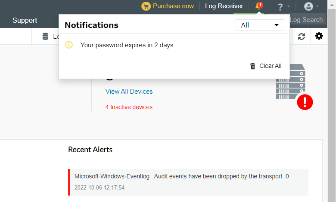Click the refresh icon
The width and height of the screenshot is (336, 202).
tap(302, 37)
